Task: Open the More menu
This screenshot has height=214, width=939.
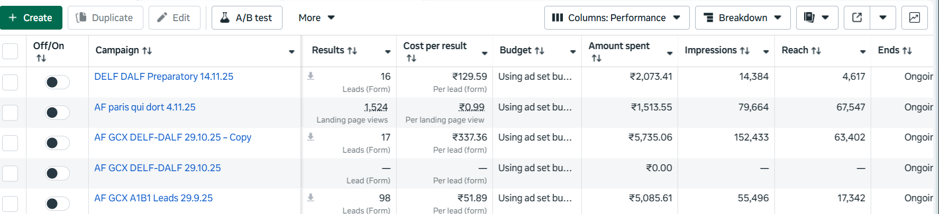Action: click(x=316, y=17)
